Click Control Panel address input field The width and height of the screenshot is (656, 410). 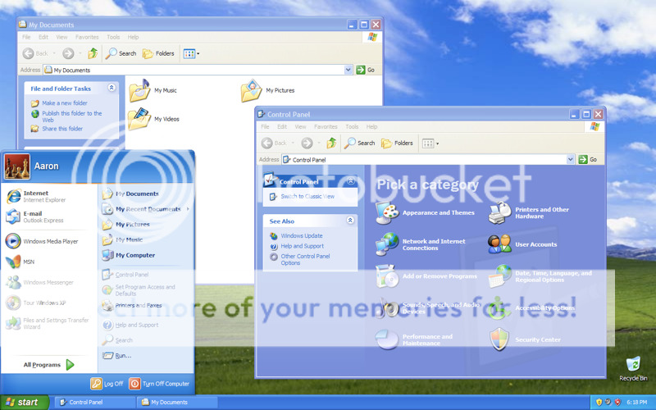[424, 159]
